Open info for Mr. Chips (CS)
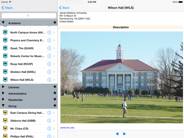Viewport: 184px width, 138px height. tap(49, 128)
